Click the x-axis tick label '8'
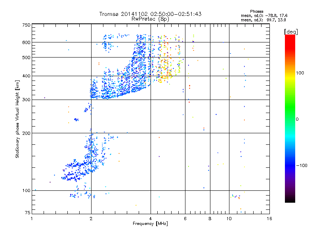Screen dimensions: 317x238 (x=210, y=219)
